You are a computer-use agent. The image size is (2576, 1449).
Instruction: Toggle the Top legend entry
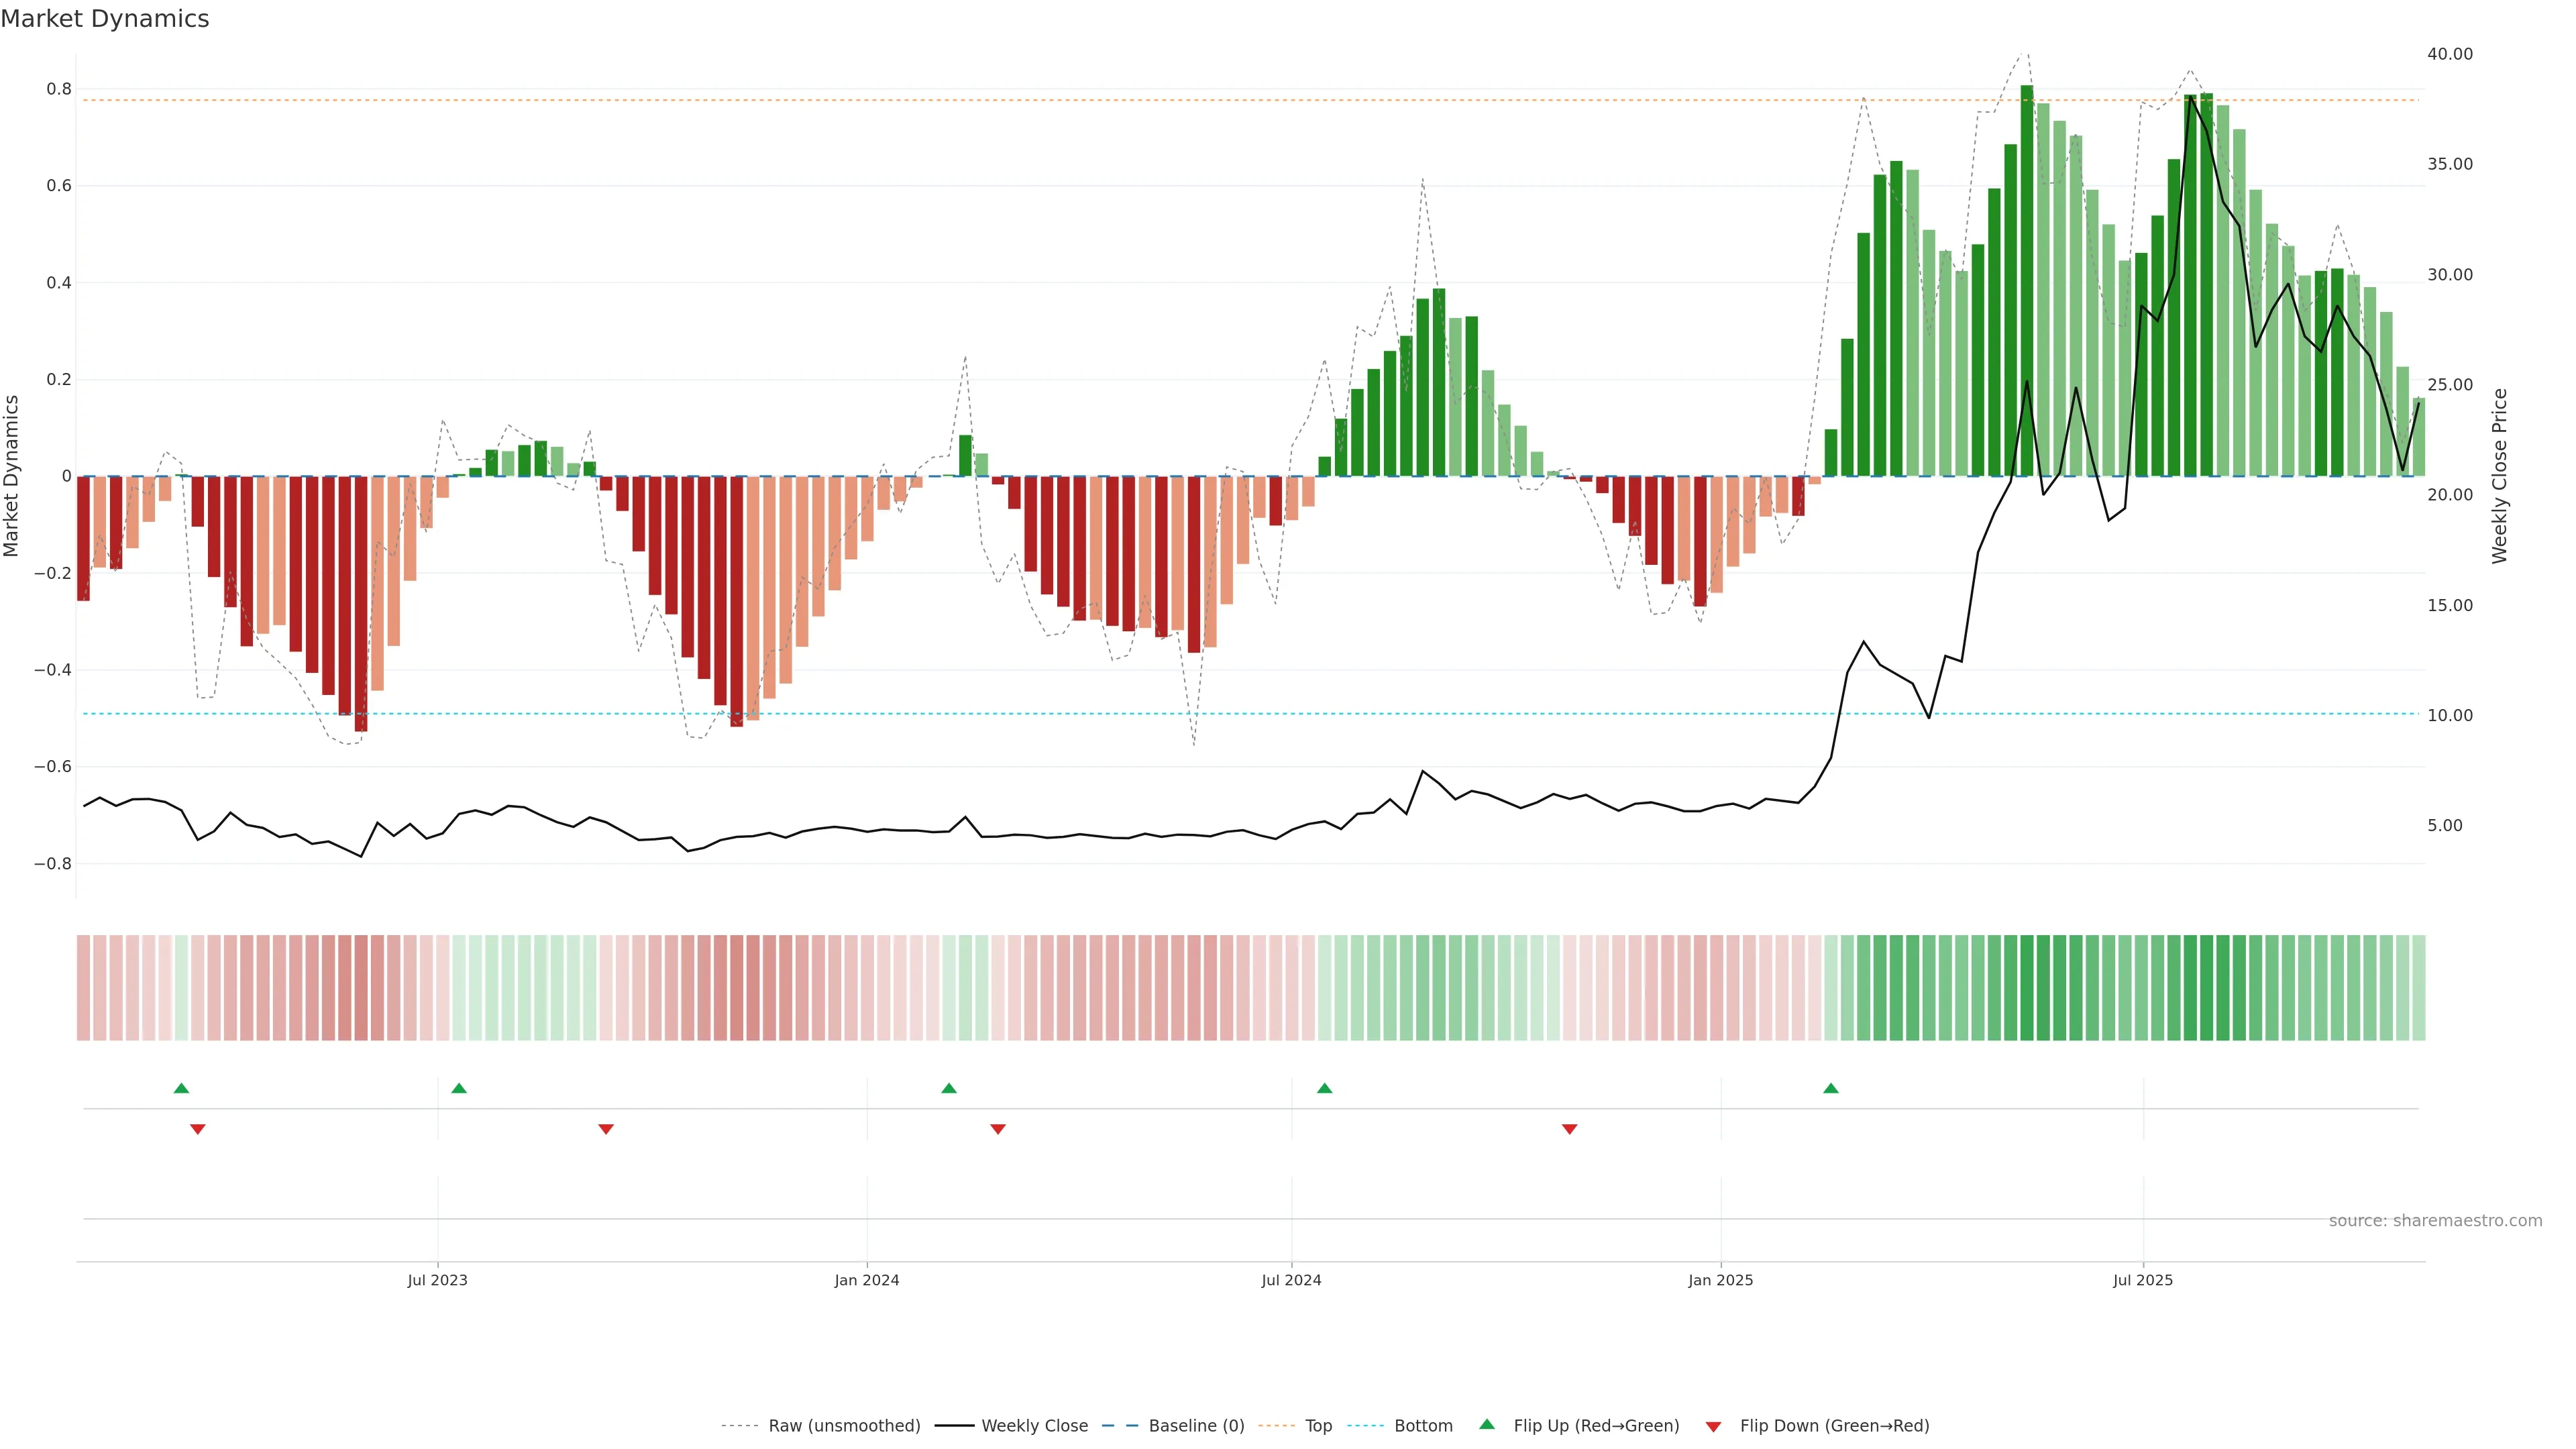[x=1318, y=1426]
